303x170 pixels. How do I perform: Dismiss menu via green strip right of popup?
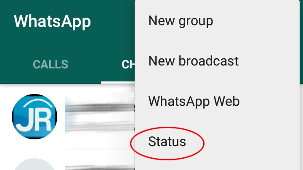click(x=301, y=42)
